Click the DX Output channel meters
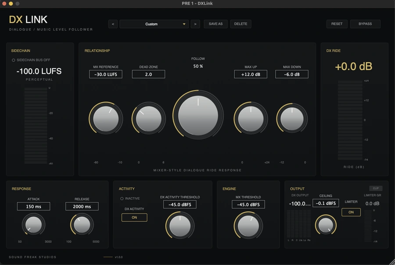 299,224
